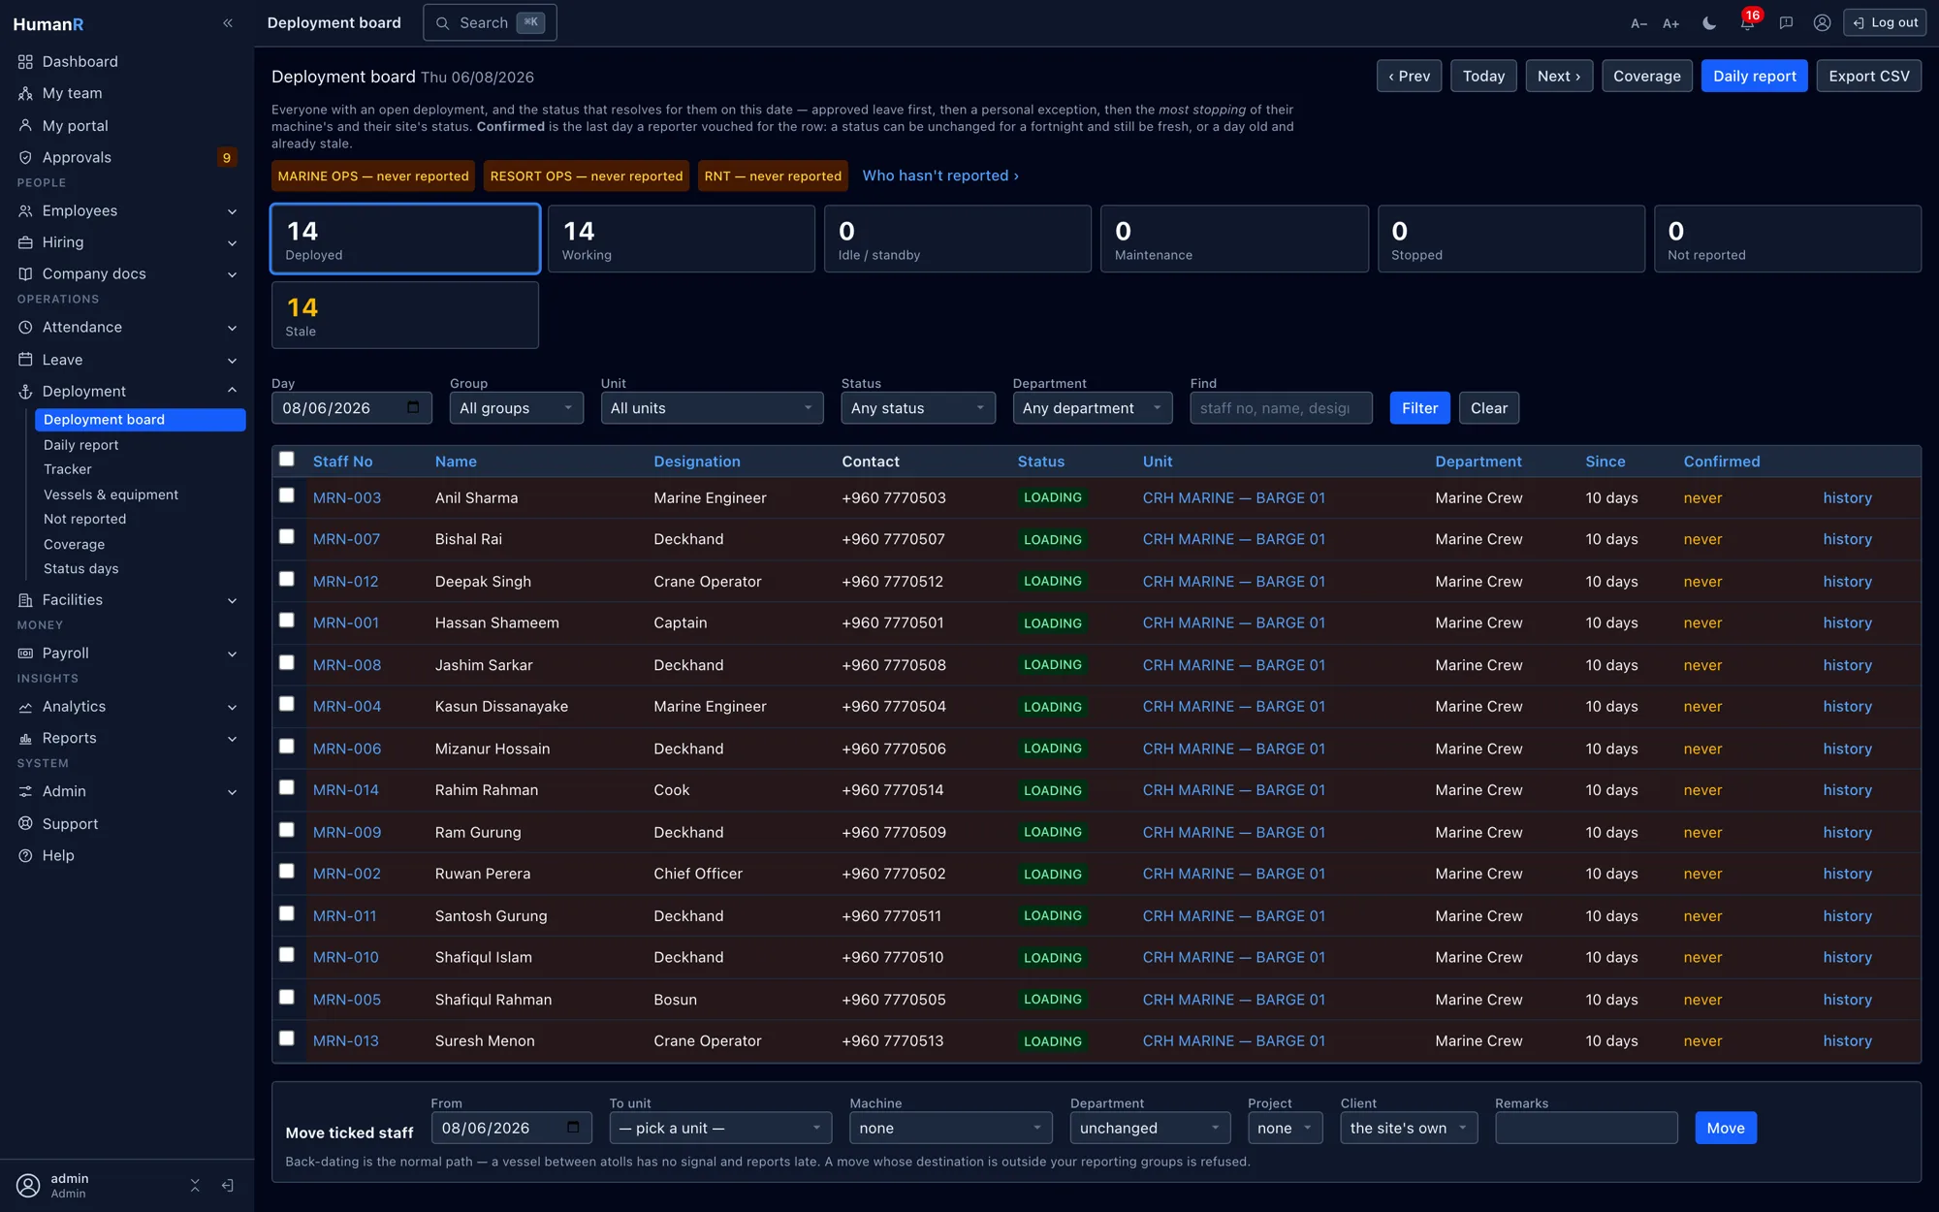
Task: Click the Find staff no, name input field
Action: point(1281,408)
